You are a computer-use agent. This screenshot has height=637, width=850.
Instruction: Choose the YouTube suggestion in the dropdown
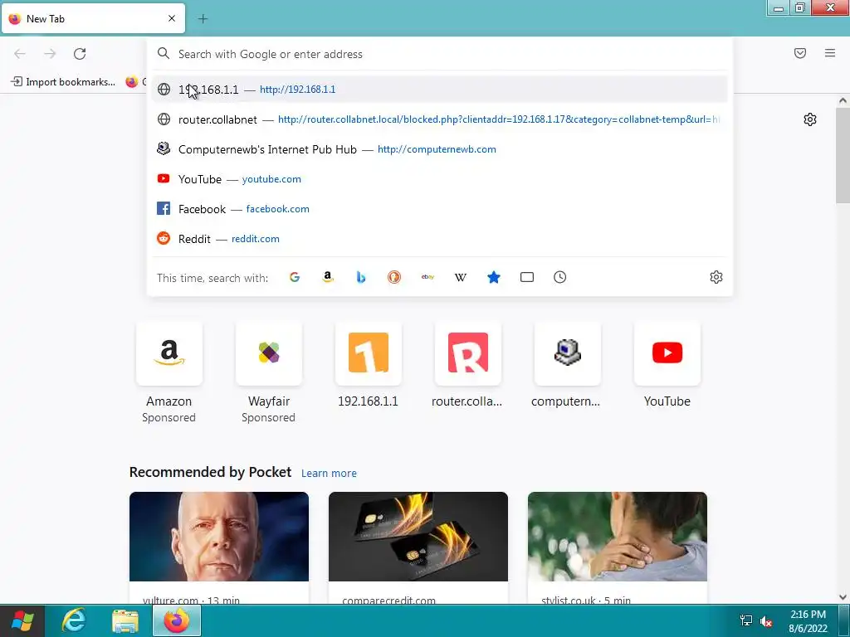[x=440, y=179]
